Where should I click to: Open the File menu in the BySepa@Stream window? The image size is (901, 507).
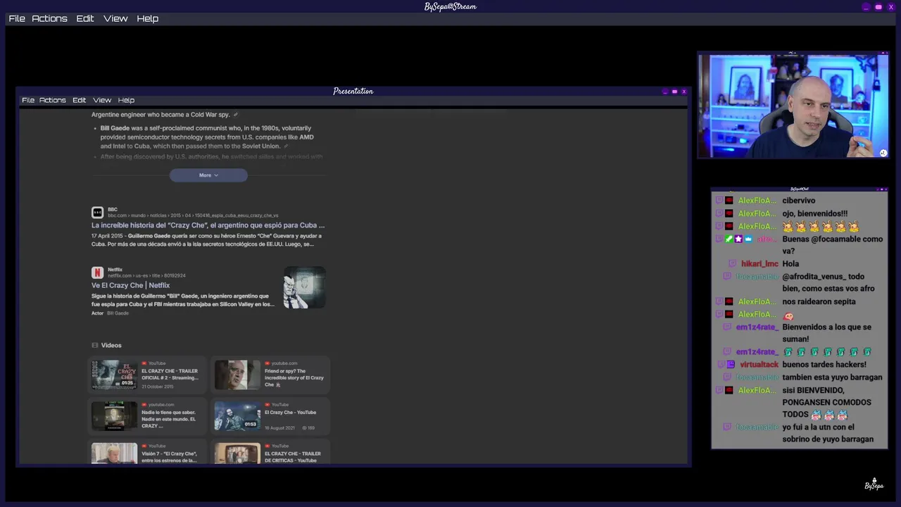[x=17, y=18]
